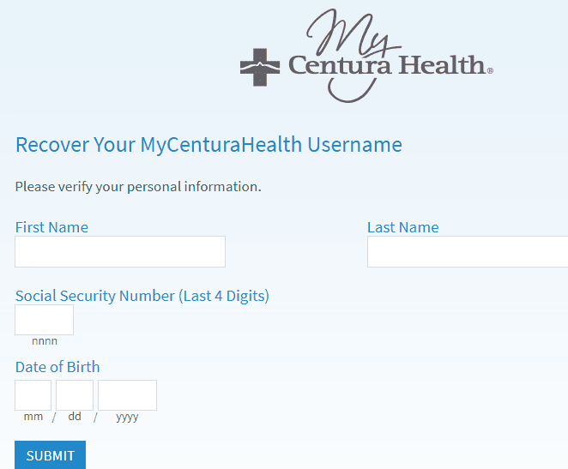Click the Recover Your MyCenturaHealth Username heading
The image size is (568, 469).
pyautogui.click(x=208, y=145)
